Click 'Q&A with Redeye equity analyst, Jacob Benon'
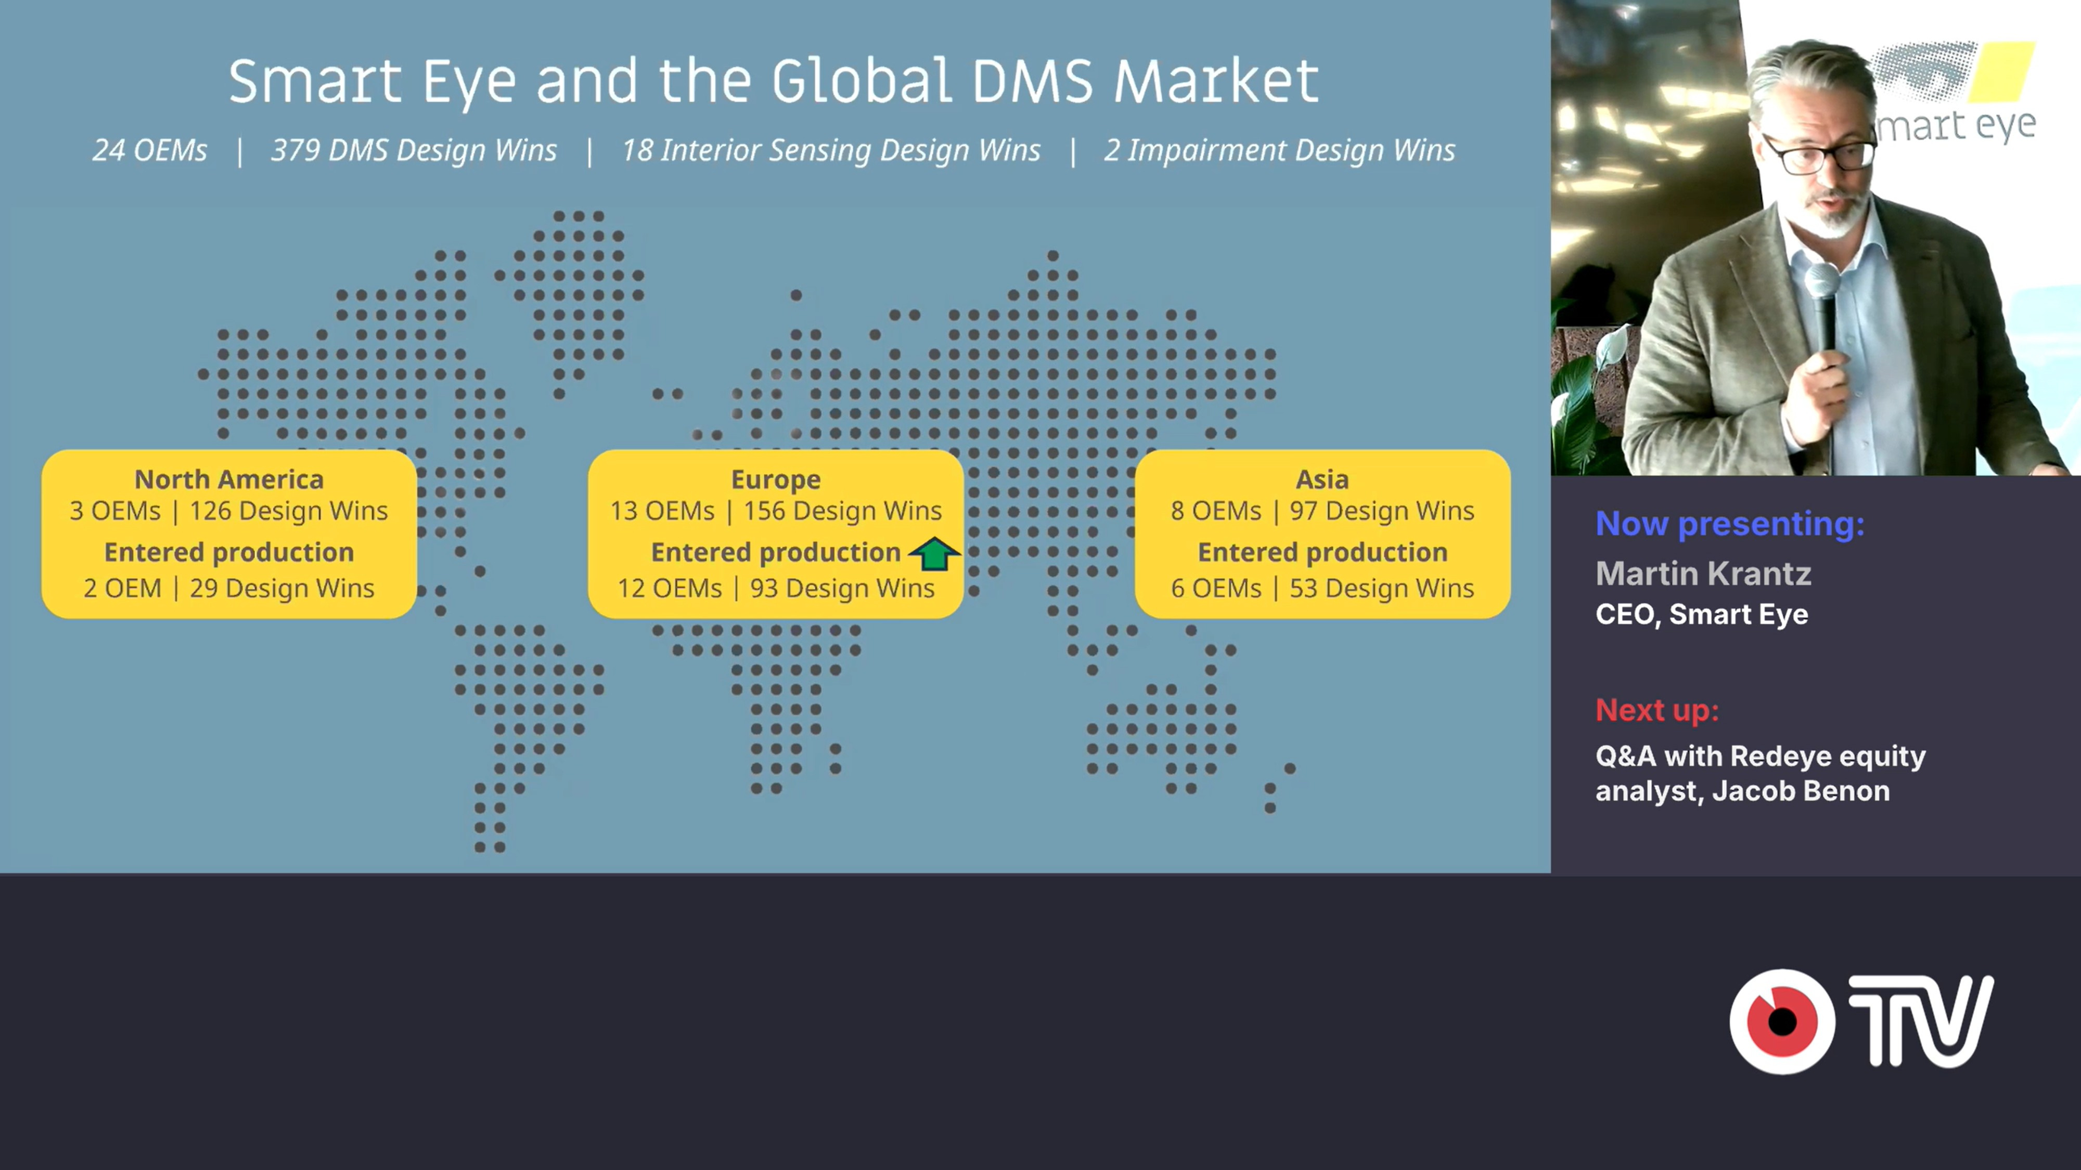The height and width of the screenshot is (1170, 2081). coord(1761,774)
